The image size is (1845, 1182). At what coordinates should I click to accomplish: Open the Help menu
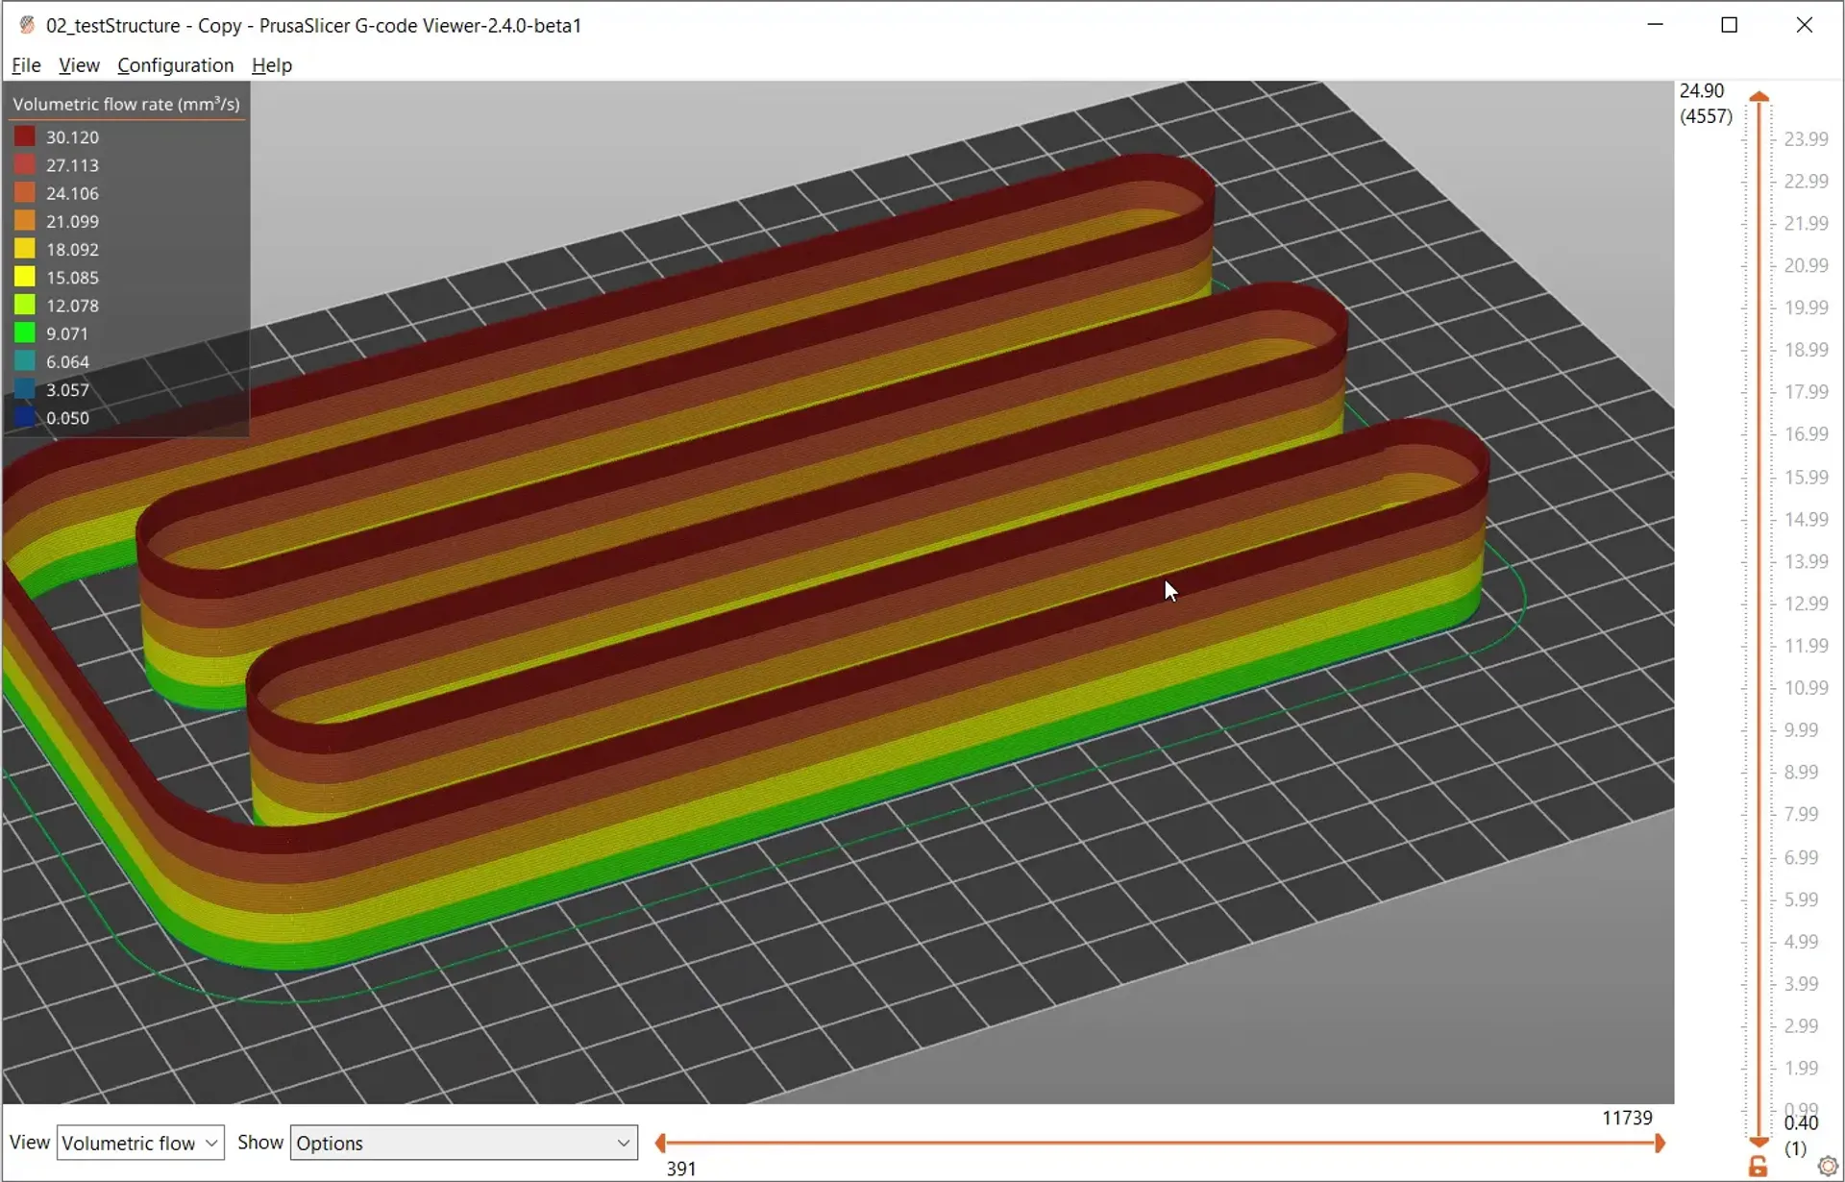point(271,65)
